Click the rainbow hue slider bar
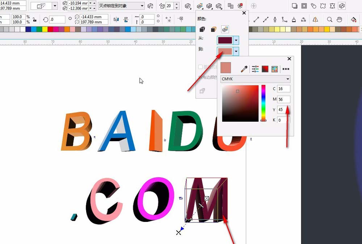 click(x=264, y=103)
